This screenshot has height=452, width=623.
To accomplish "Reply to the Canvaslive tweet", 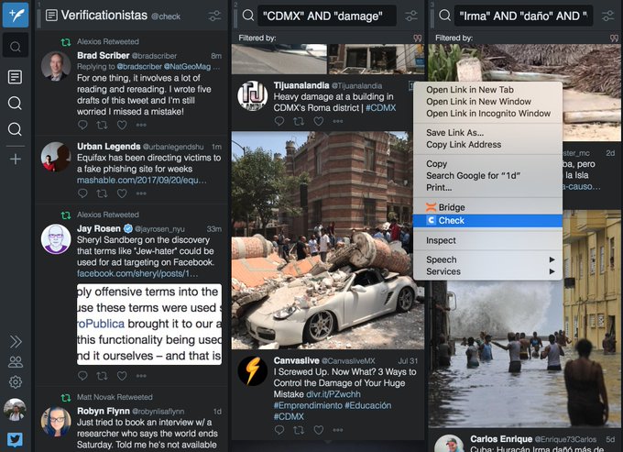I will 279,430.
